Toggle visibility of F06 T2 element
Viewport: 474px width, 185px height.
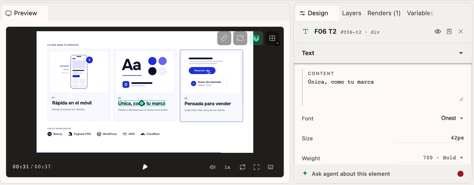pyautogui.click(x=438, y=32)
